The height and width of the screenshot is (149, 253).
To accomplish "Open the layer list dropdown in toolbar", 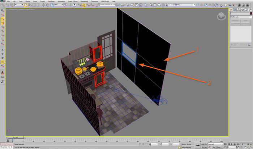I will pyautogui.click(x=182, y=5).
